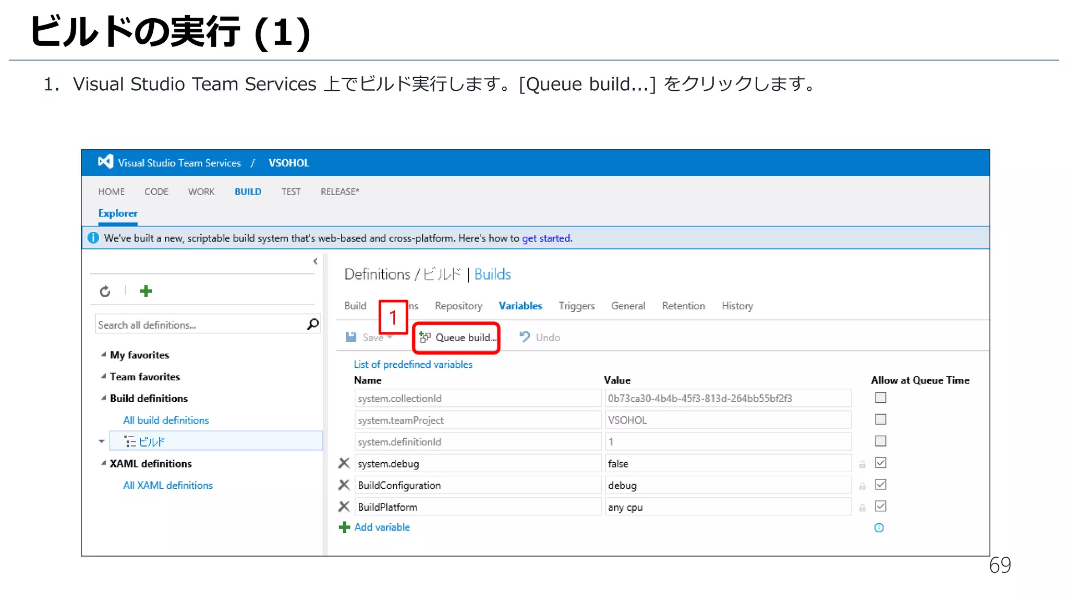Click the info icon under Allow at Queue Time
This screenshot has width=1068, height=601.
[879, 528]
